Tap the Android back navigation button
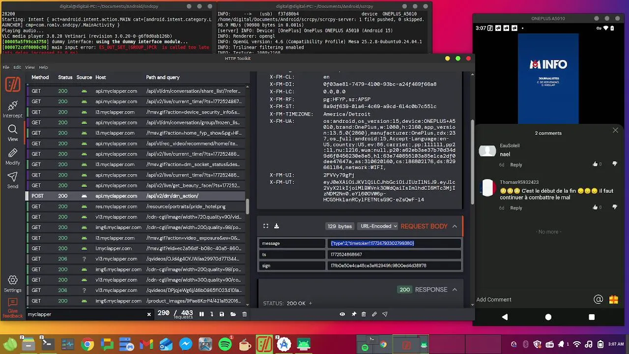The image size is (629, 354). pos(505,317)
